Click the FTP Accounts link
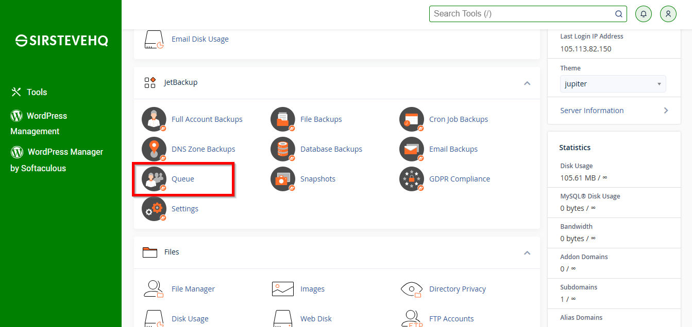692x327 pixels. click(x=451, y=319)
